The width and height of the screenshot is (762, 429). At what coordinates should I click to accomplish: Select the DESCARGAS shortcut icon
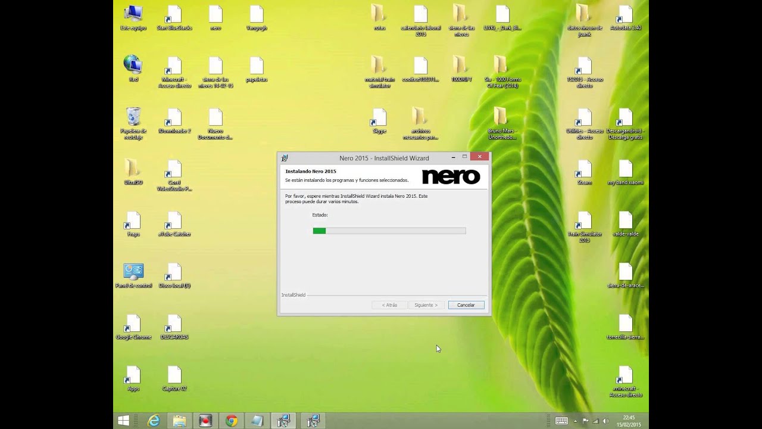click(174, 328)
